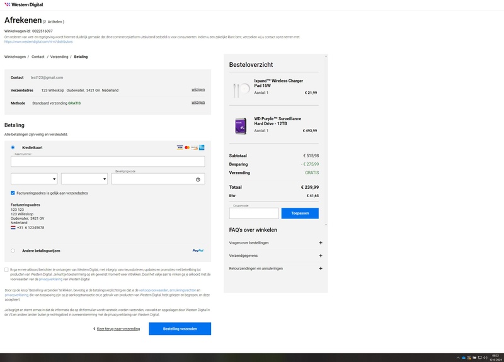Click the Ixpand charger price € 21,99

click(x=311, y=93)
